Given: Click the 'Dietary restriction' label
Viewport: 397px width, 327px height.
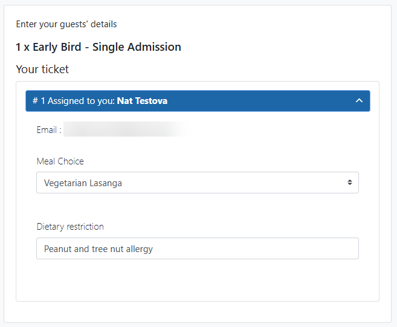Looking at the screenshot, I should (x=70, y=227).
